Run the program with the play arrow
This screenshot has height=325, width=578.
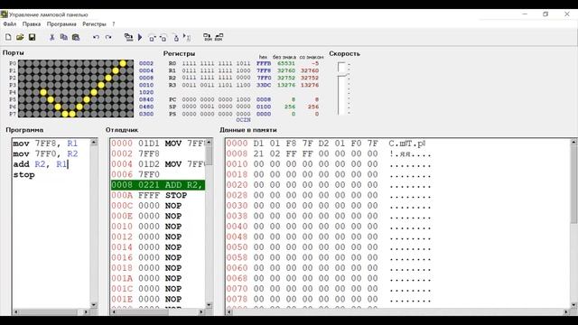[140, 37]
